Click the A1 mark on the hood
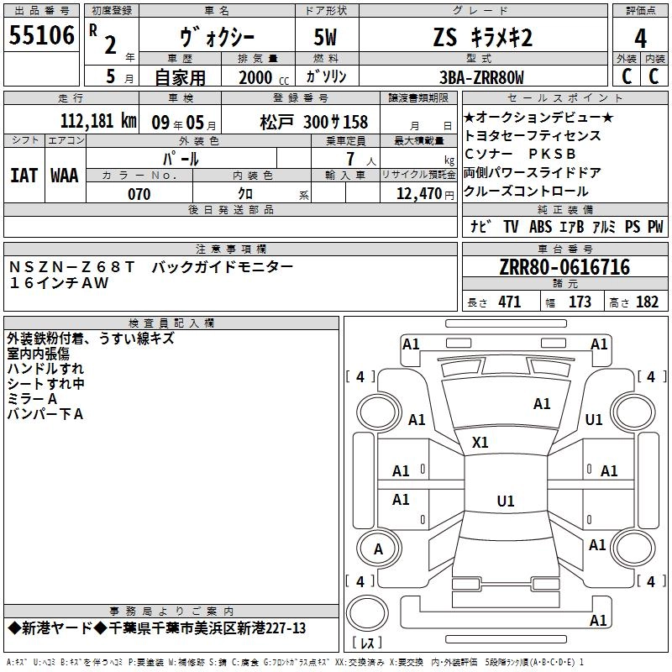The height and width of the screenshot is (672, 672). tap(542, 403)
